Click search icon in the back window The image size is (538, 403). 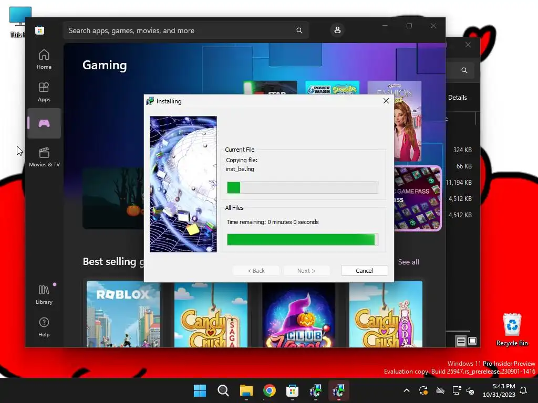(464, 70)
